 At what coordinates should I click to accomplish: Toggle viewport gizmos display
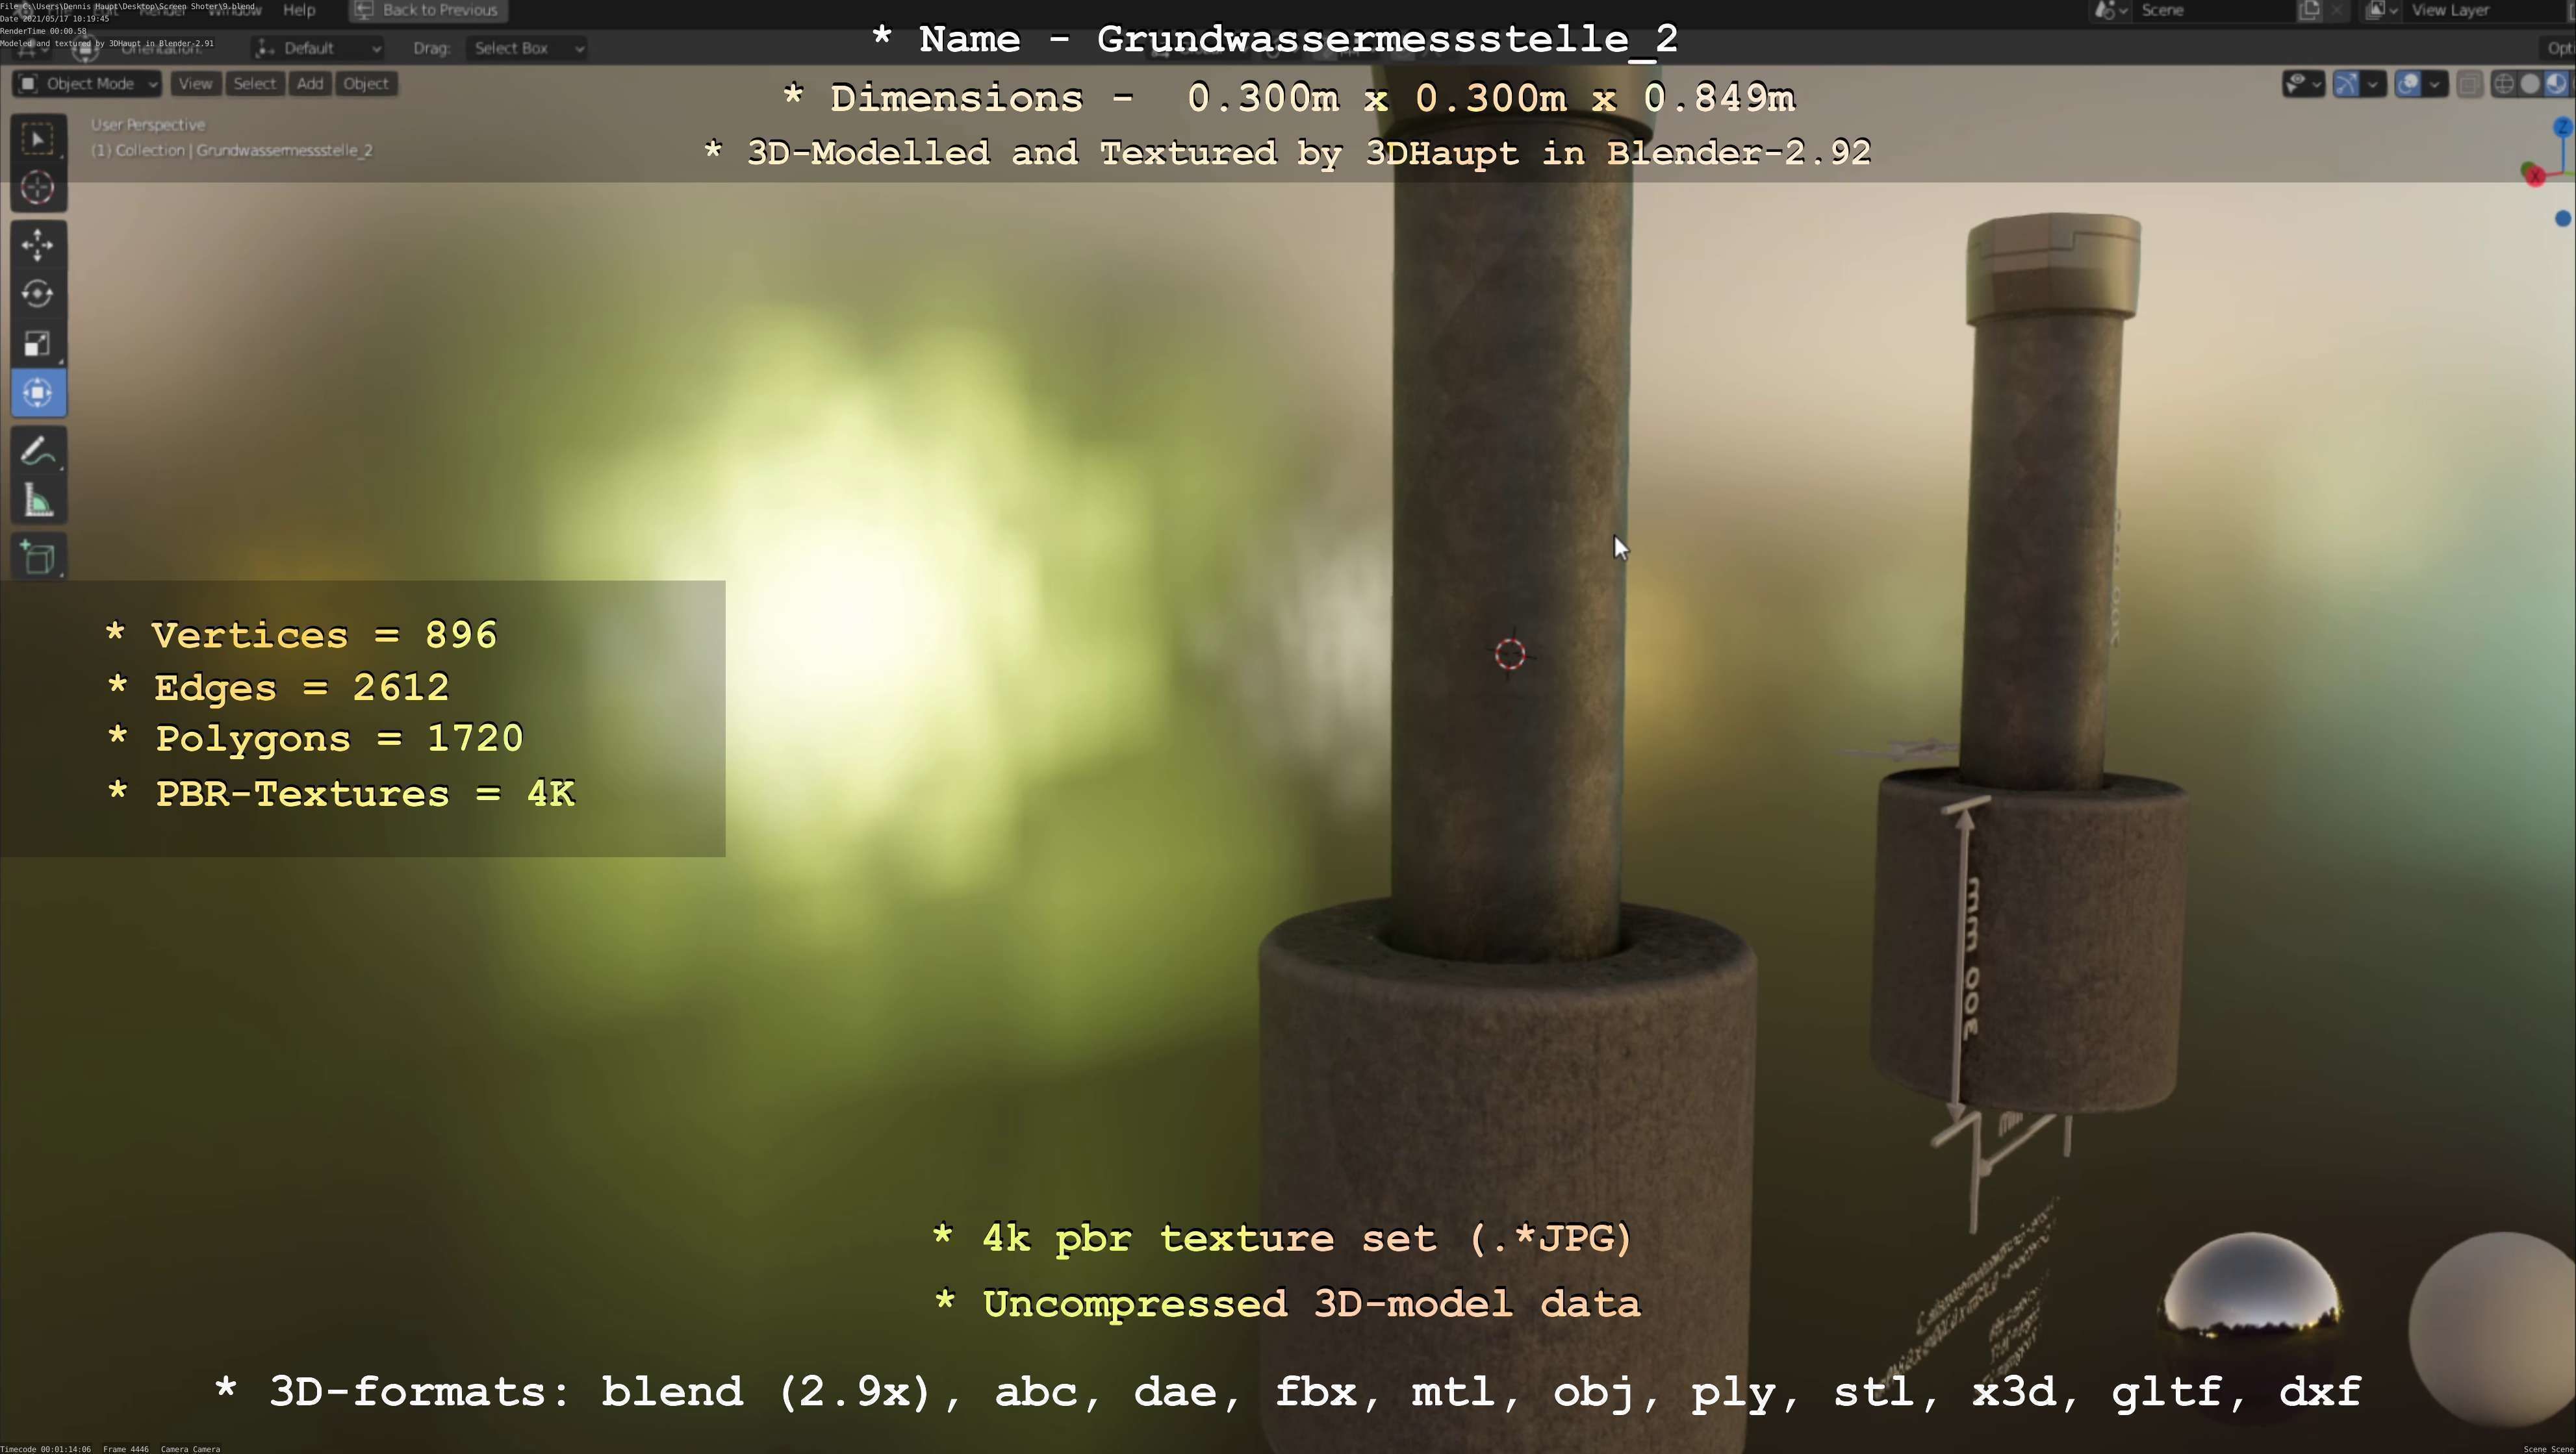(2346, 84)
